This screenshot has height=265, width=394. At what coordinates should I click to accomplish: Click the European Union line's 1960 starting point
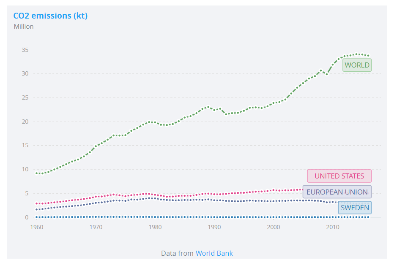click(x=37, y=209)
